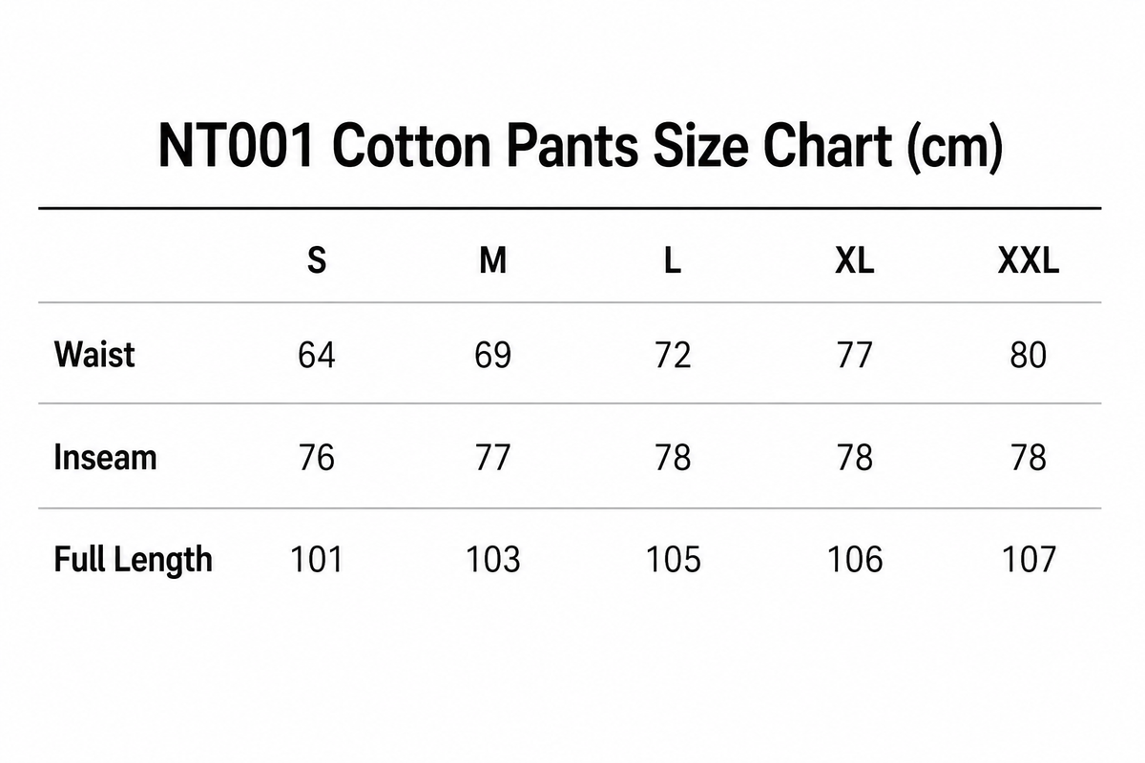The width and height of the screenshot is (1145, 763).
Task: Click the Full Length value 103
Action: click(x=493, y=559)
